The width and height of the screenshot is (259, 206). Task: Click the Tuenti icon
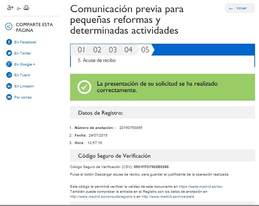click(9, 75)
